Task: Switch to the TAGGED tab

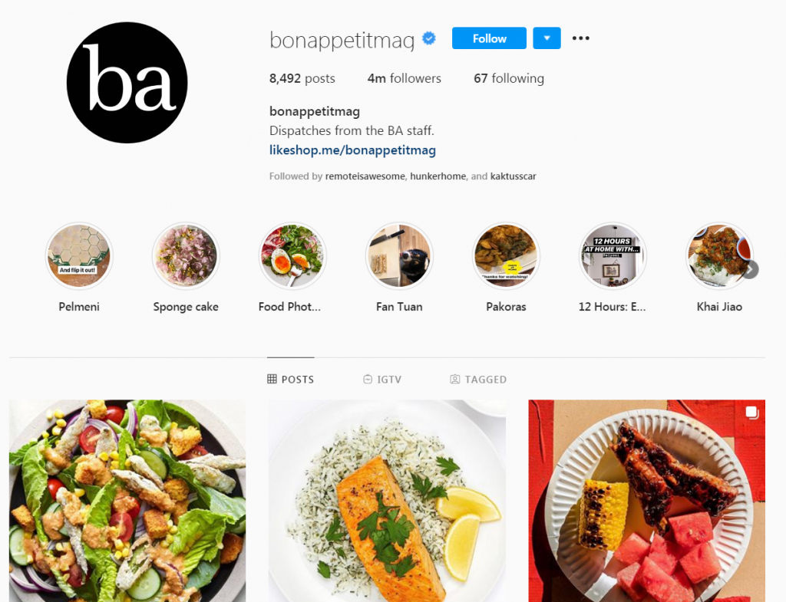Action: (478, 379)
